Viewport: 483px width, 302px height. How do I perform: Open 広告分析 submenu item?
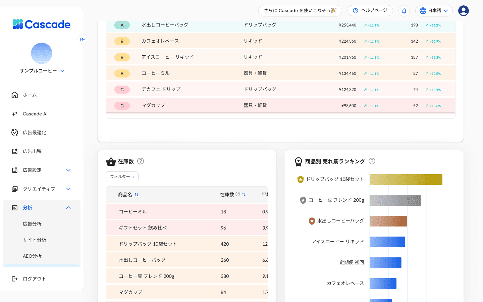pyautogui.click(x=32, y=224)
